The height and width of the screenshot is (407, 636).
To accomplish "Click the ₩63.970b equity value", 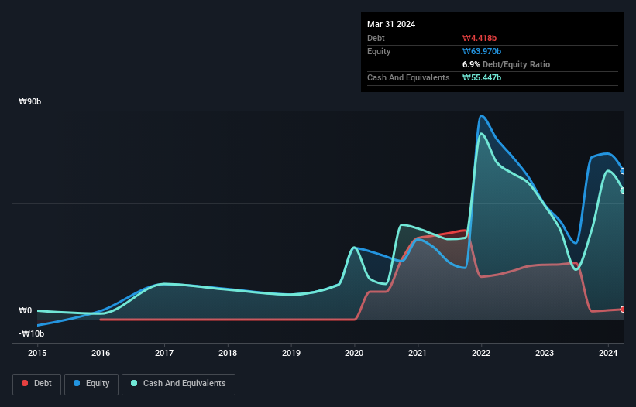I will point(482,51).
